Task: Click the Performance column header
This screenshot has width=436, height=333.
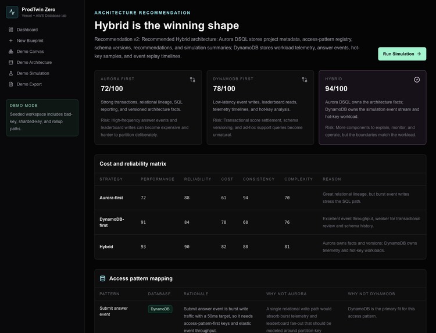Action: (158, 179)
